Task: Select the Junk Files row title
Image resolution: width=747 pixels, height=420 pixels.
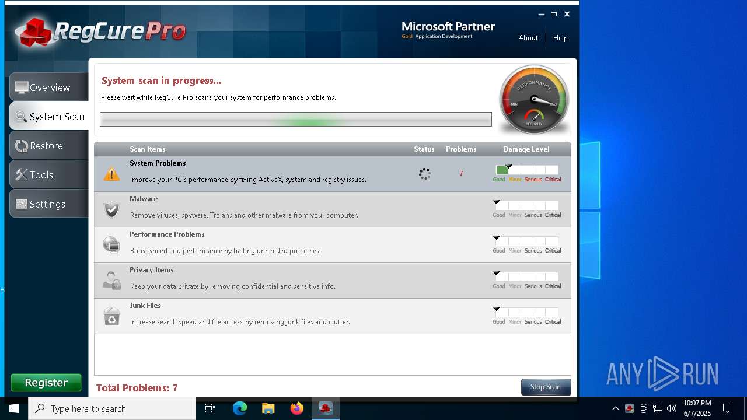Action: [145, 306]
